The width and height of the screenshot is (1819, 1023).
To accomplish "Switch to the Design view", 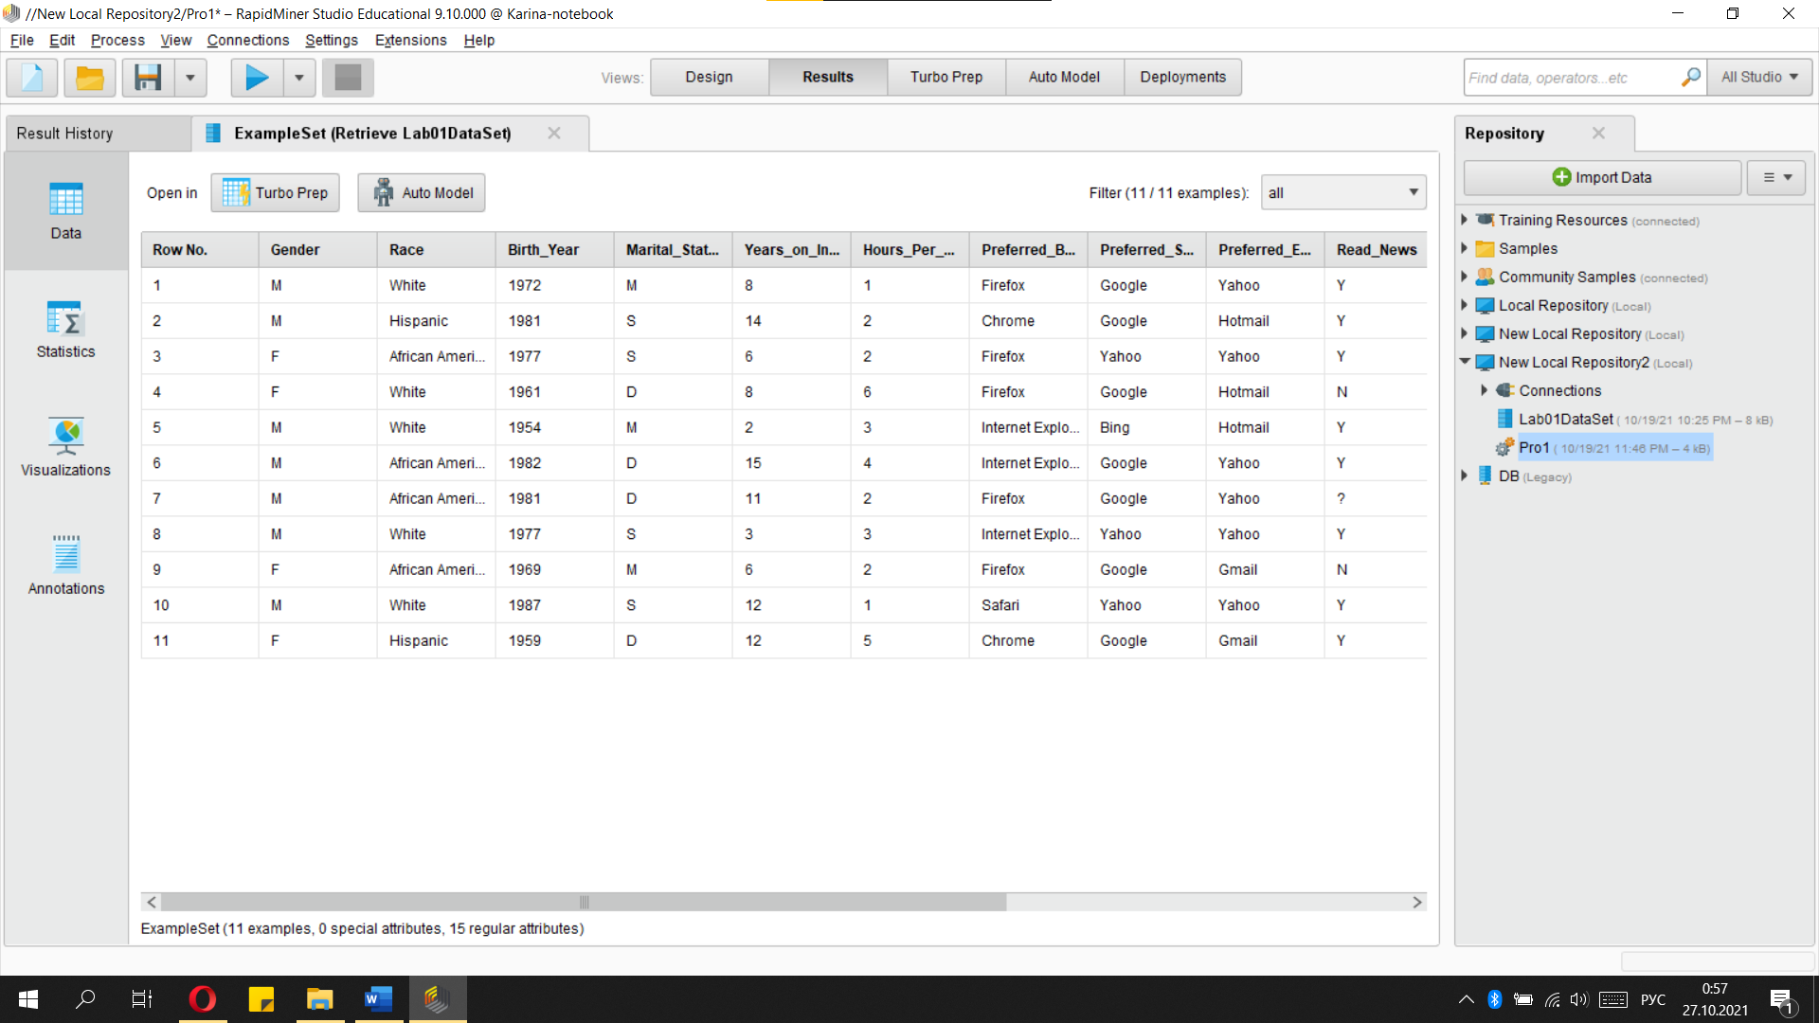I will [709, 78].
